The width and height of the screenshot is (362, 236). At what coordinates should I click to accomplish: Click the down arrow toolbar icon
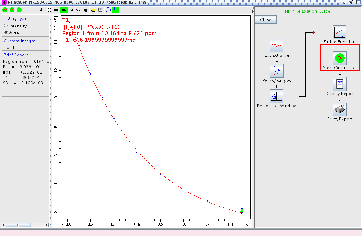pos(41,10)
